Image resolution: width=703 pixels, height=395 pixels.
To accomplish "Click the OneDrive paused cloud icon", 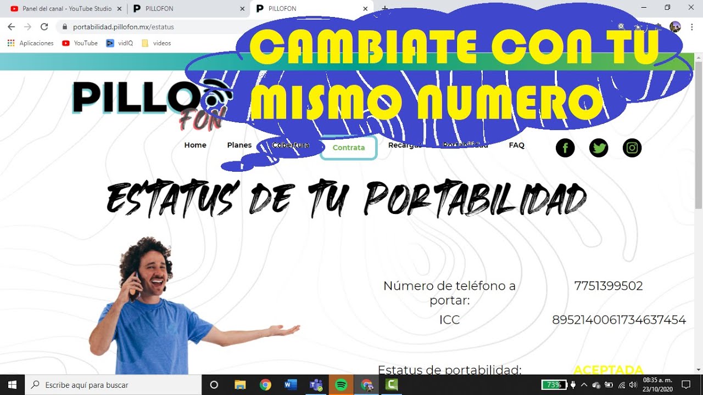I will click(x=596, y=385).
